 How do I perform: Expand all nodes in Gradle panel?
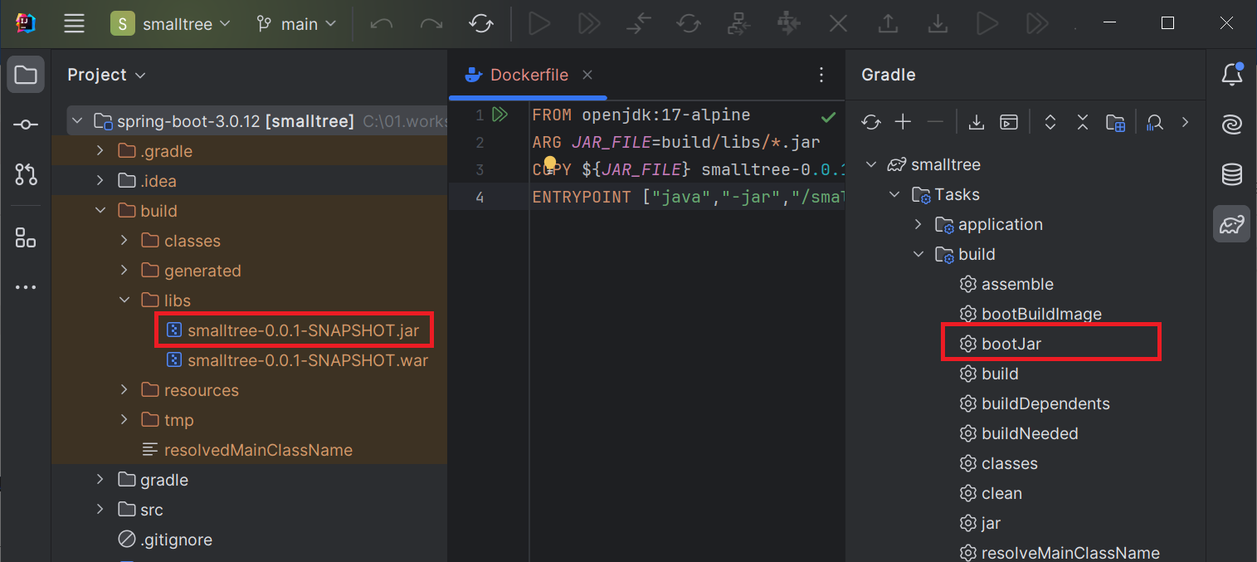(1050, 122)
